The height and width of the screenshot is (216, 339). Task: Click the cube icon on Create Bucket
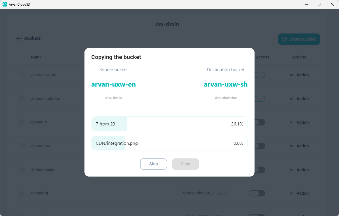pyautogui.click(x=284, y=39)
